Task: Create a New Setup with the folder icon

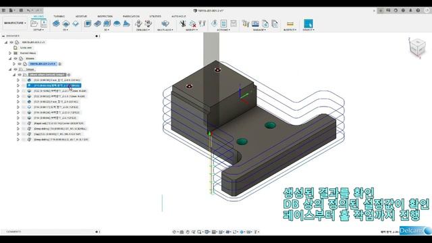Action: 34,24
